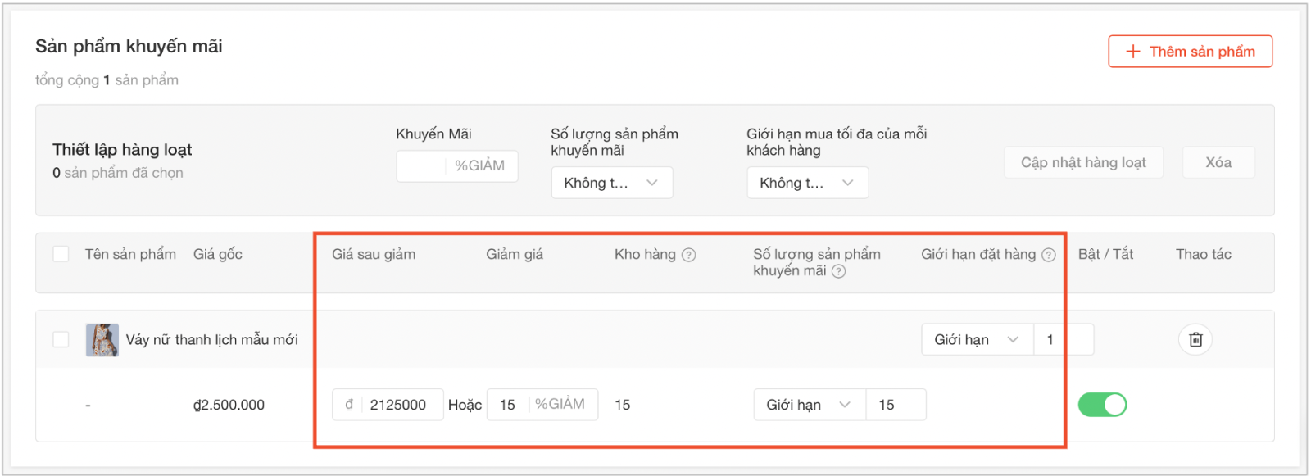Click the Thao tác column header

pos(1204,254)
